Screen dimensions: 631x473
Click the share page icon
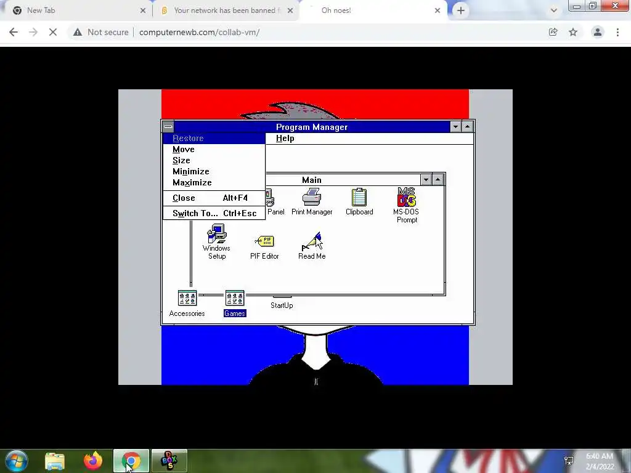pyautogui.click(x=553, y=32)
